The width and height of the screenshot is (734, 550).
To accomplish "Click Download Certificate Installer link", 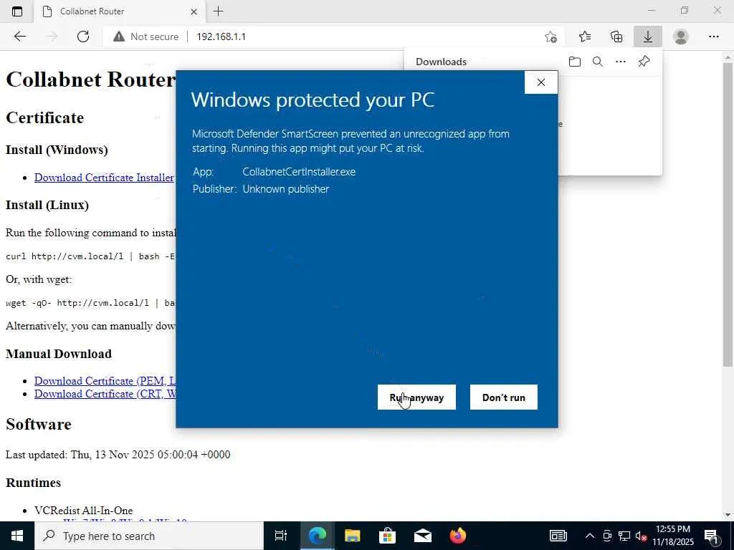I will pos(105,178).
